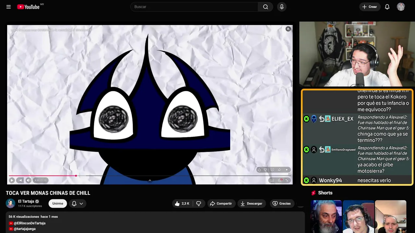The image size is (415, 233).
Task: Open the middle Shorts thumbnail, man with glasses
Action: click(x=358, y=216)
